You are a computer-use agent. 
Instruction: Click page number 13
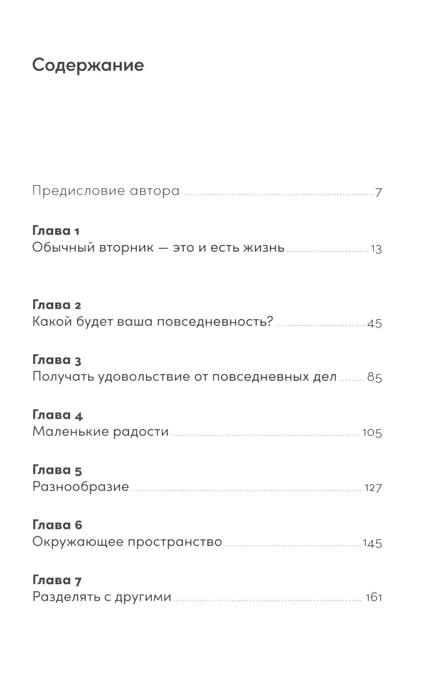click(x=376, y=249)
